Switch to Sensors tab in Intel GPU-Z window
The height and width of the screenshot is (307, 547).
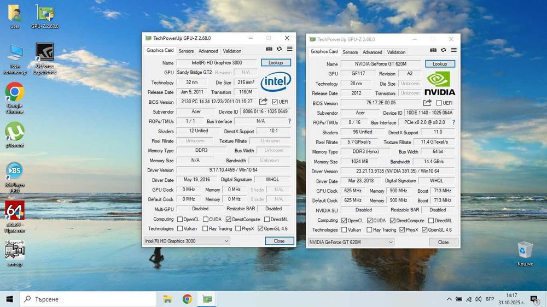click(186, 51)
